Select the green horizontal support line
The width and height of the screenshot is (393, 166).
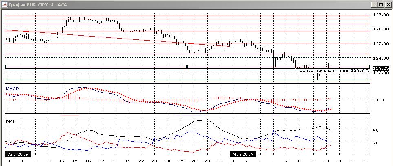click(163, 80)
